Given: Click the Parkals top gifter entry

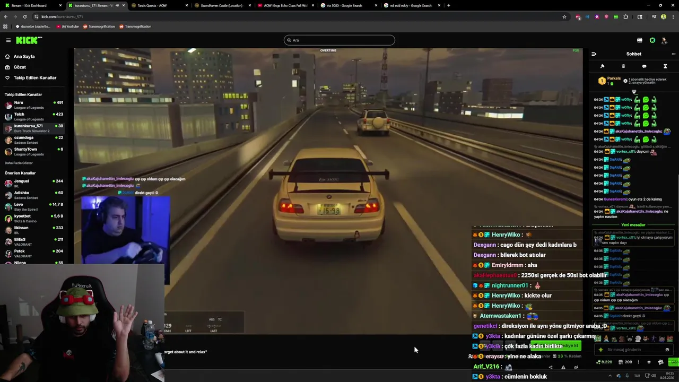Looking at the screenshot, I should [x=609, y=81].
